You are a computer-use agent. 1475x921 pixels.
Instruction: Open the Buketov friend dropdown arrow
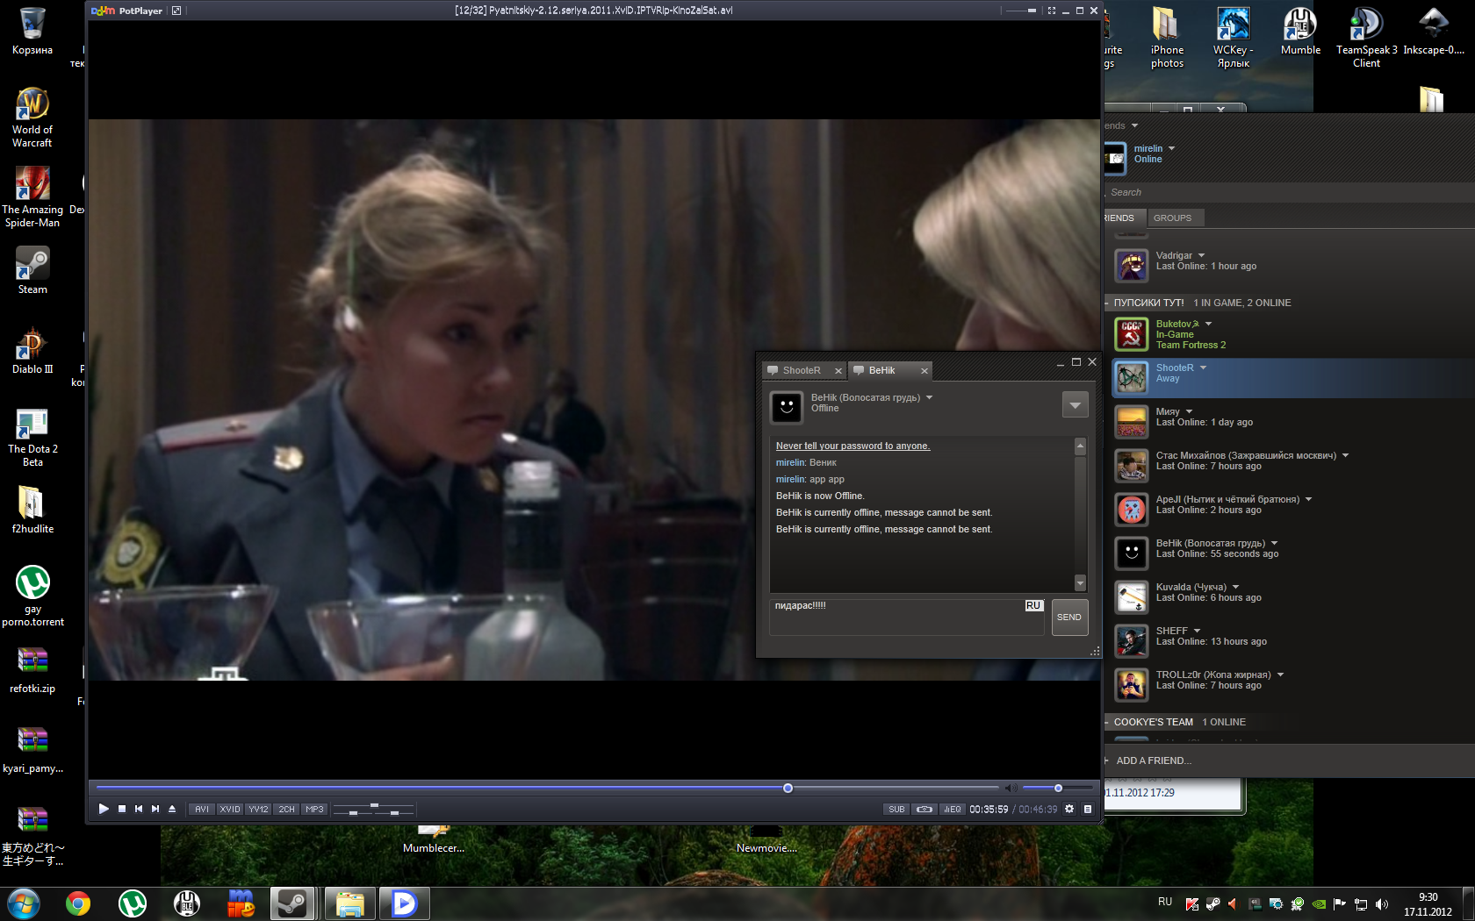(x=1208, y=324)
